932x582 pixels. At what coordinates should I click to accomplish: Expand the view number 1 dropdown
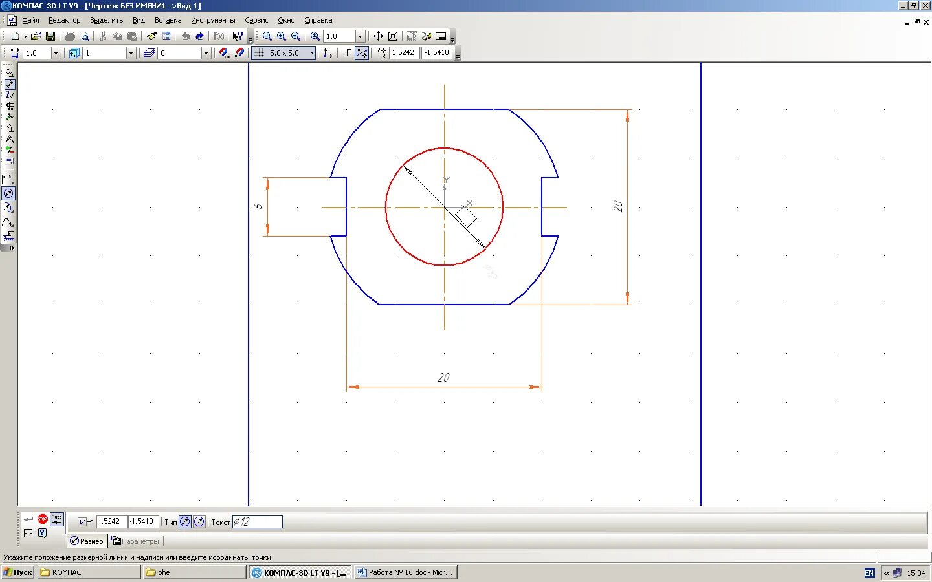click(131, 53)
